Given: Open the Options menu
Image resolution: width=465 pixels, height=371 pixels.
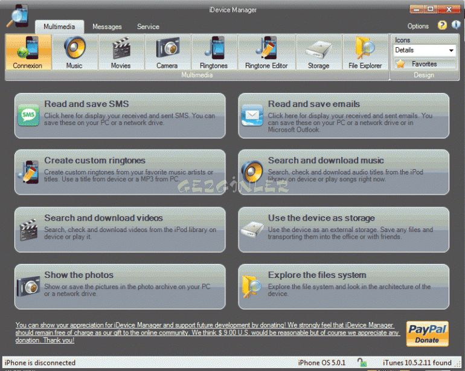Looking at the screenshot, I should point(418,26).
